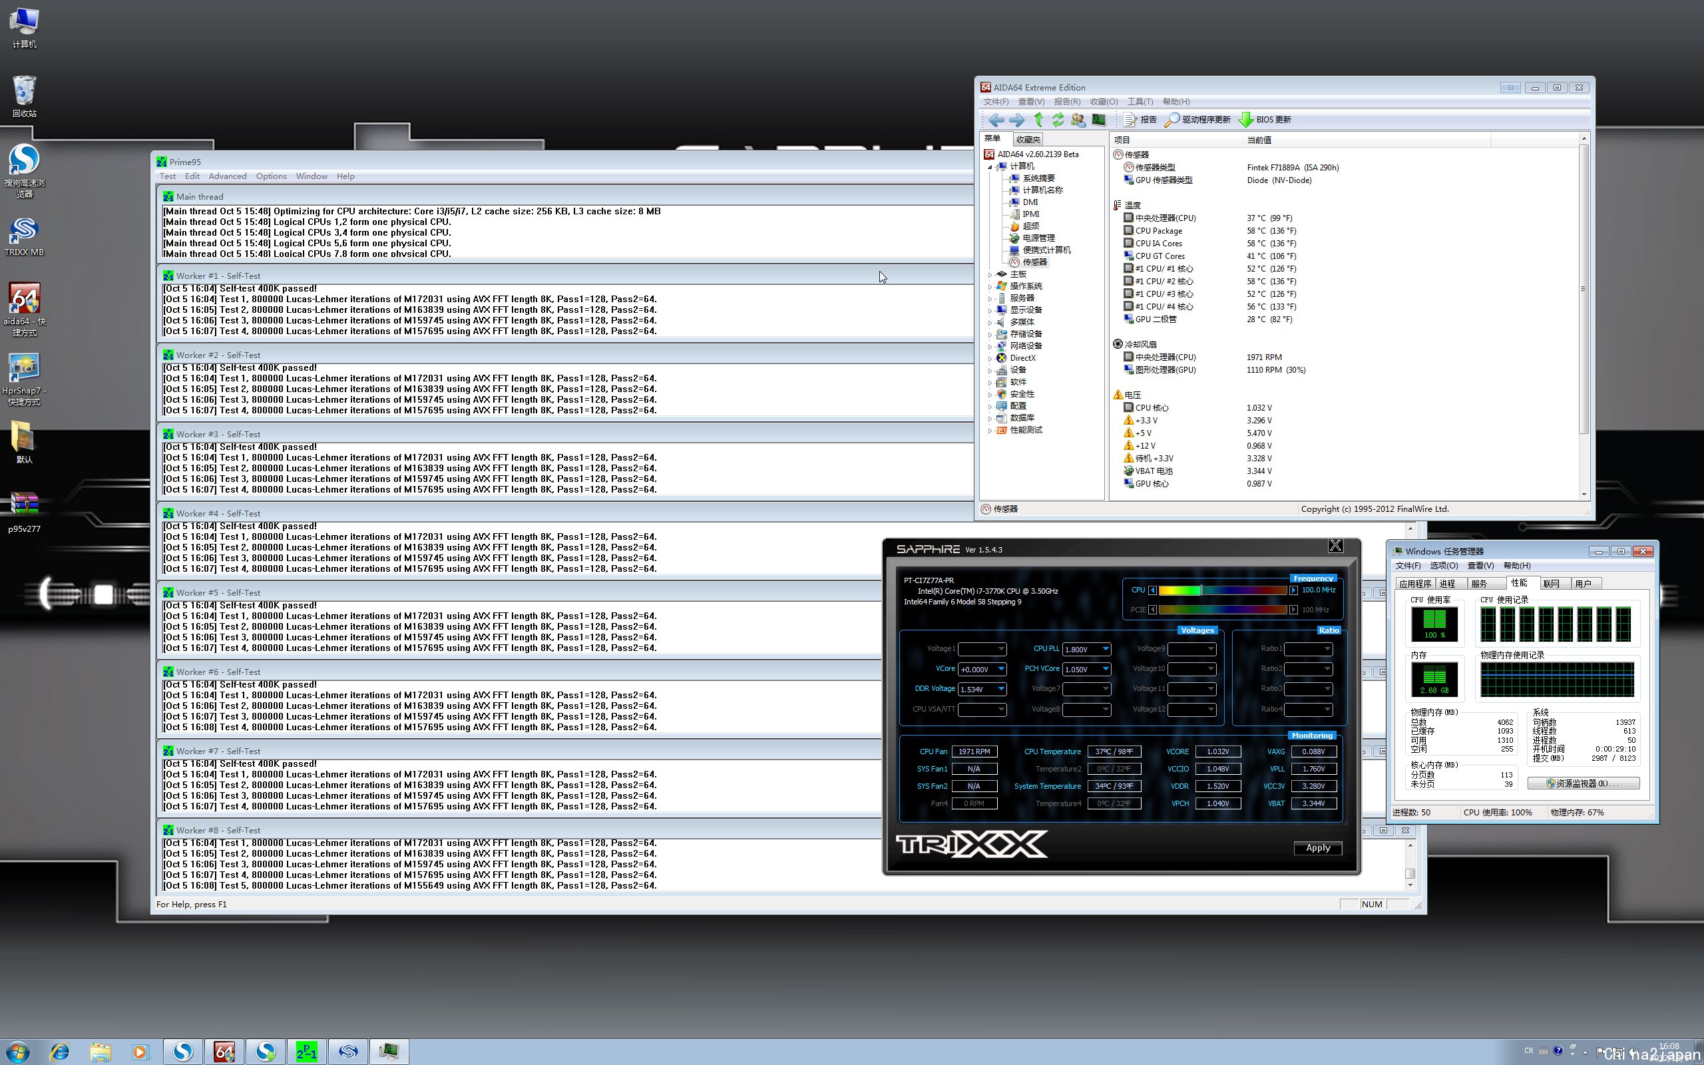1704x1065 pixels.
Task: Open the Sogou browser desktop icon
Action: point(24,171)
